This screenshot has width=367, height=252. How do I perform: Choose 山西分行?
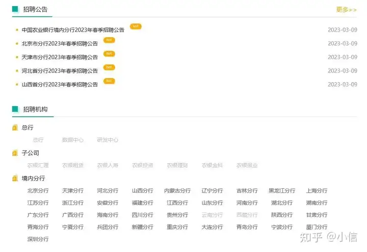[143, 191]
